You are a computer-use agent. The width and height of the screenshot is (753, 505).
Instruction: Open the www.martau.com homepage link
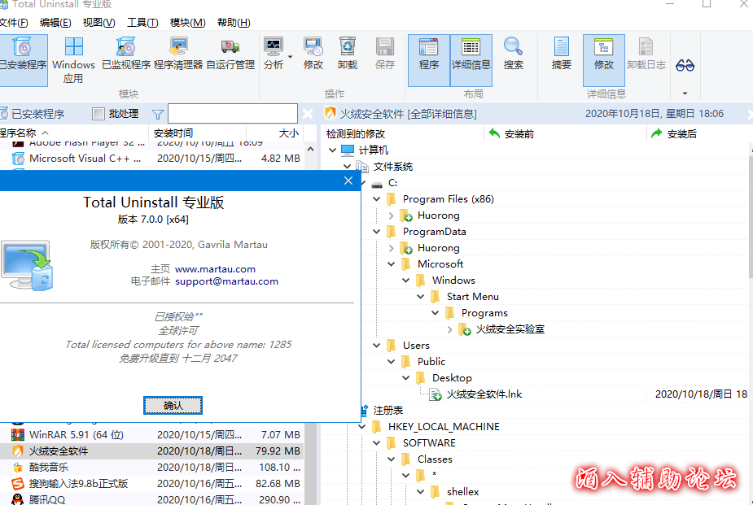click(215, 269)
